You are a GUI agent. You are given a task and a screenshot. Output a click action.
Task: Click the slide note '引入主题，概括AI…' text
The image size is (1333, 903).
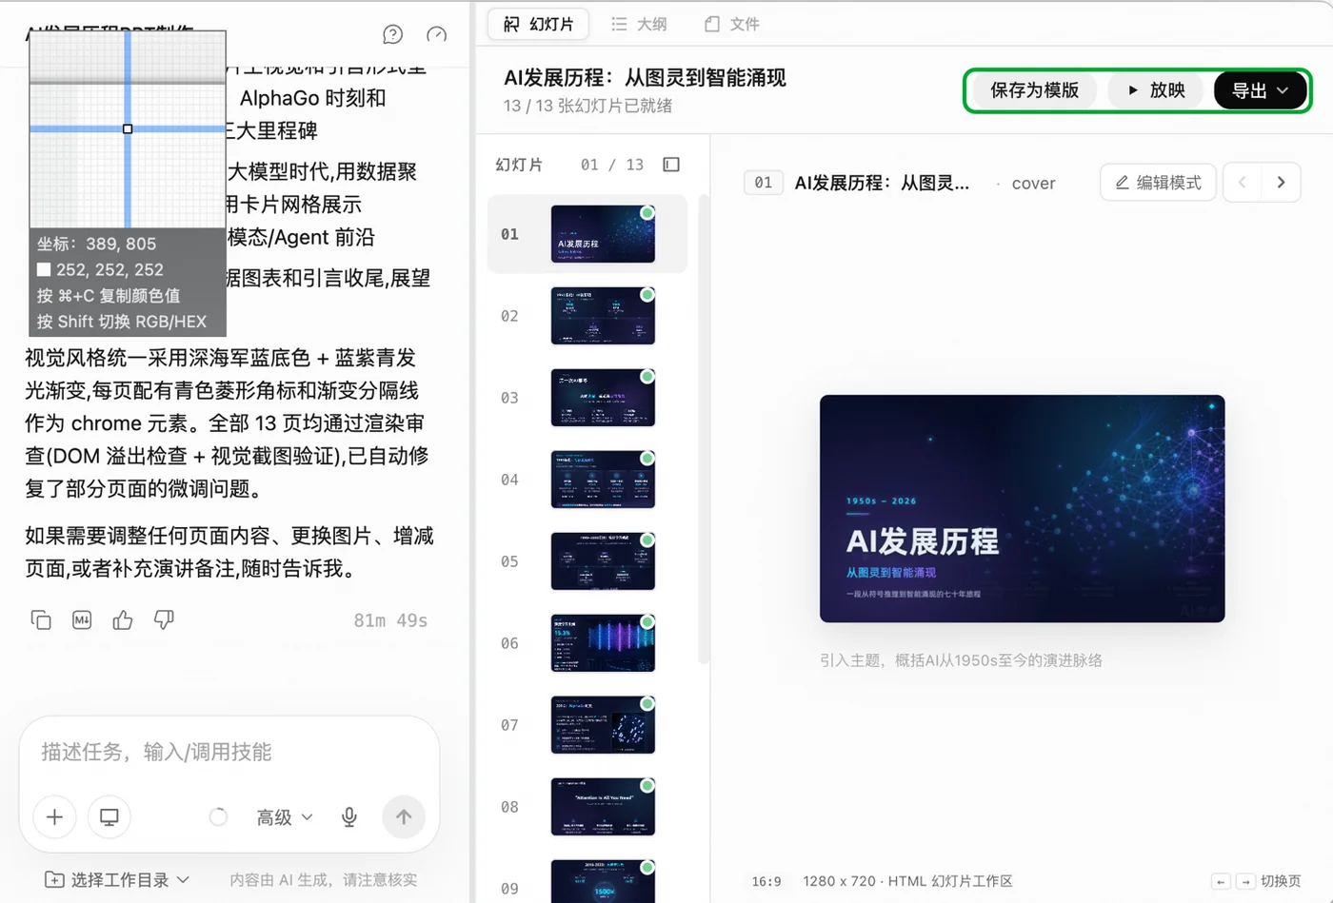pos(961,660)
